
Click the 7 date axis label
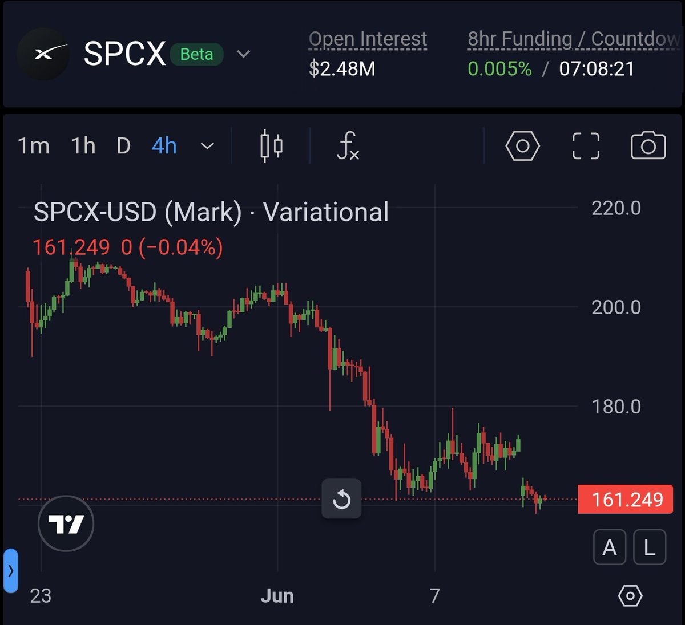pos(435,596)
